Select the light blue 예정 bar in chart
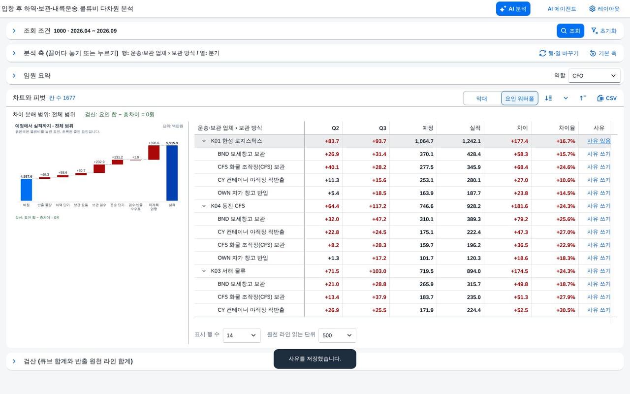The image size is (630, 394). (26, 190)
